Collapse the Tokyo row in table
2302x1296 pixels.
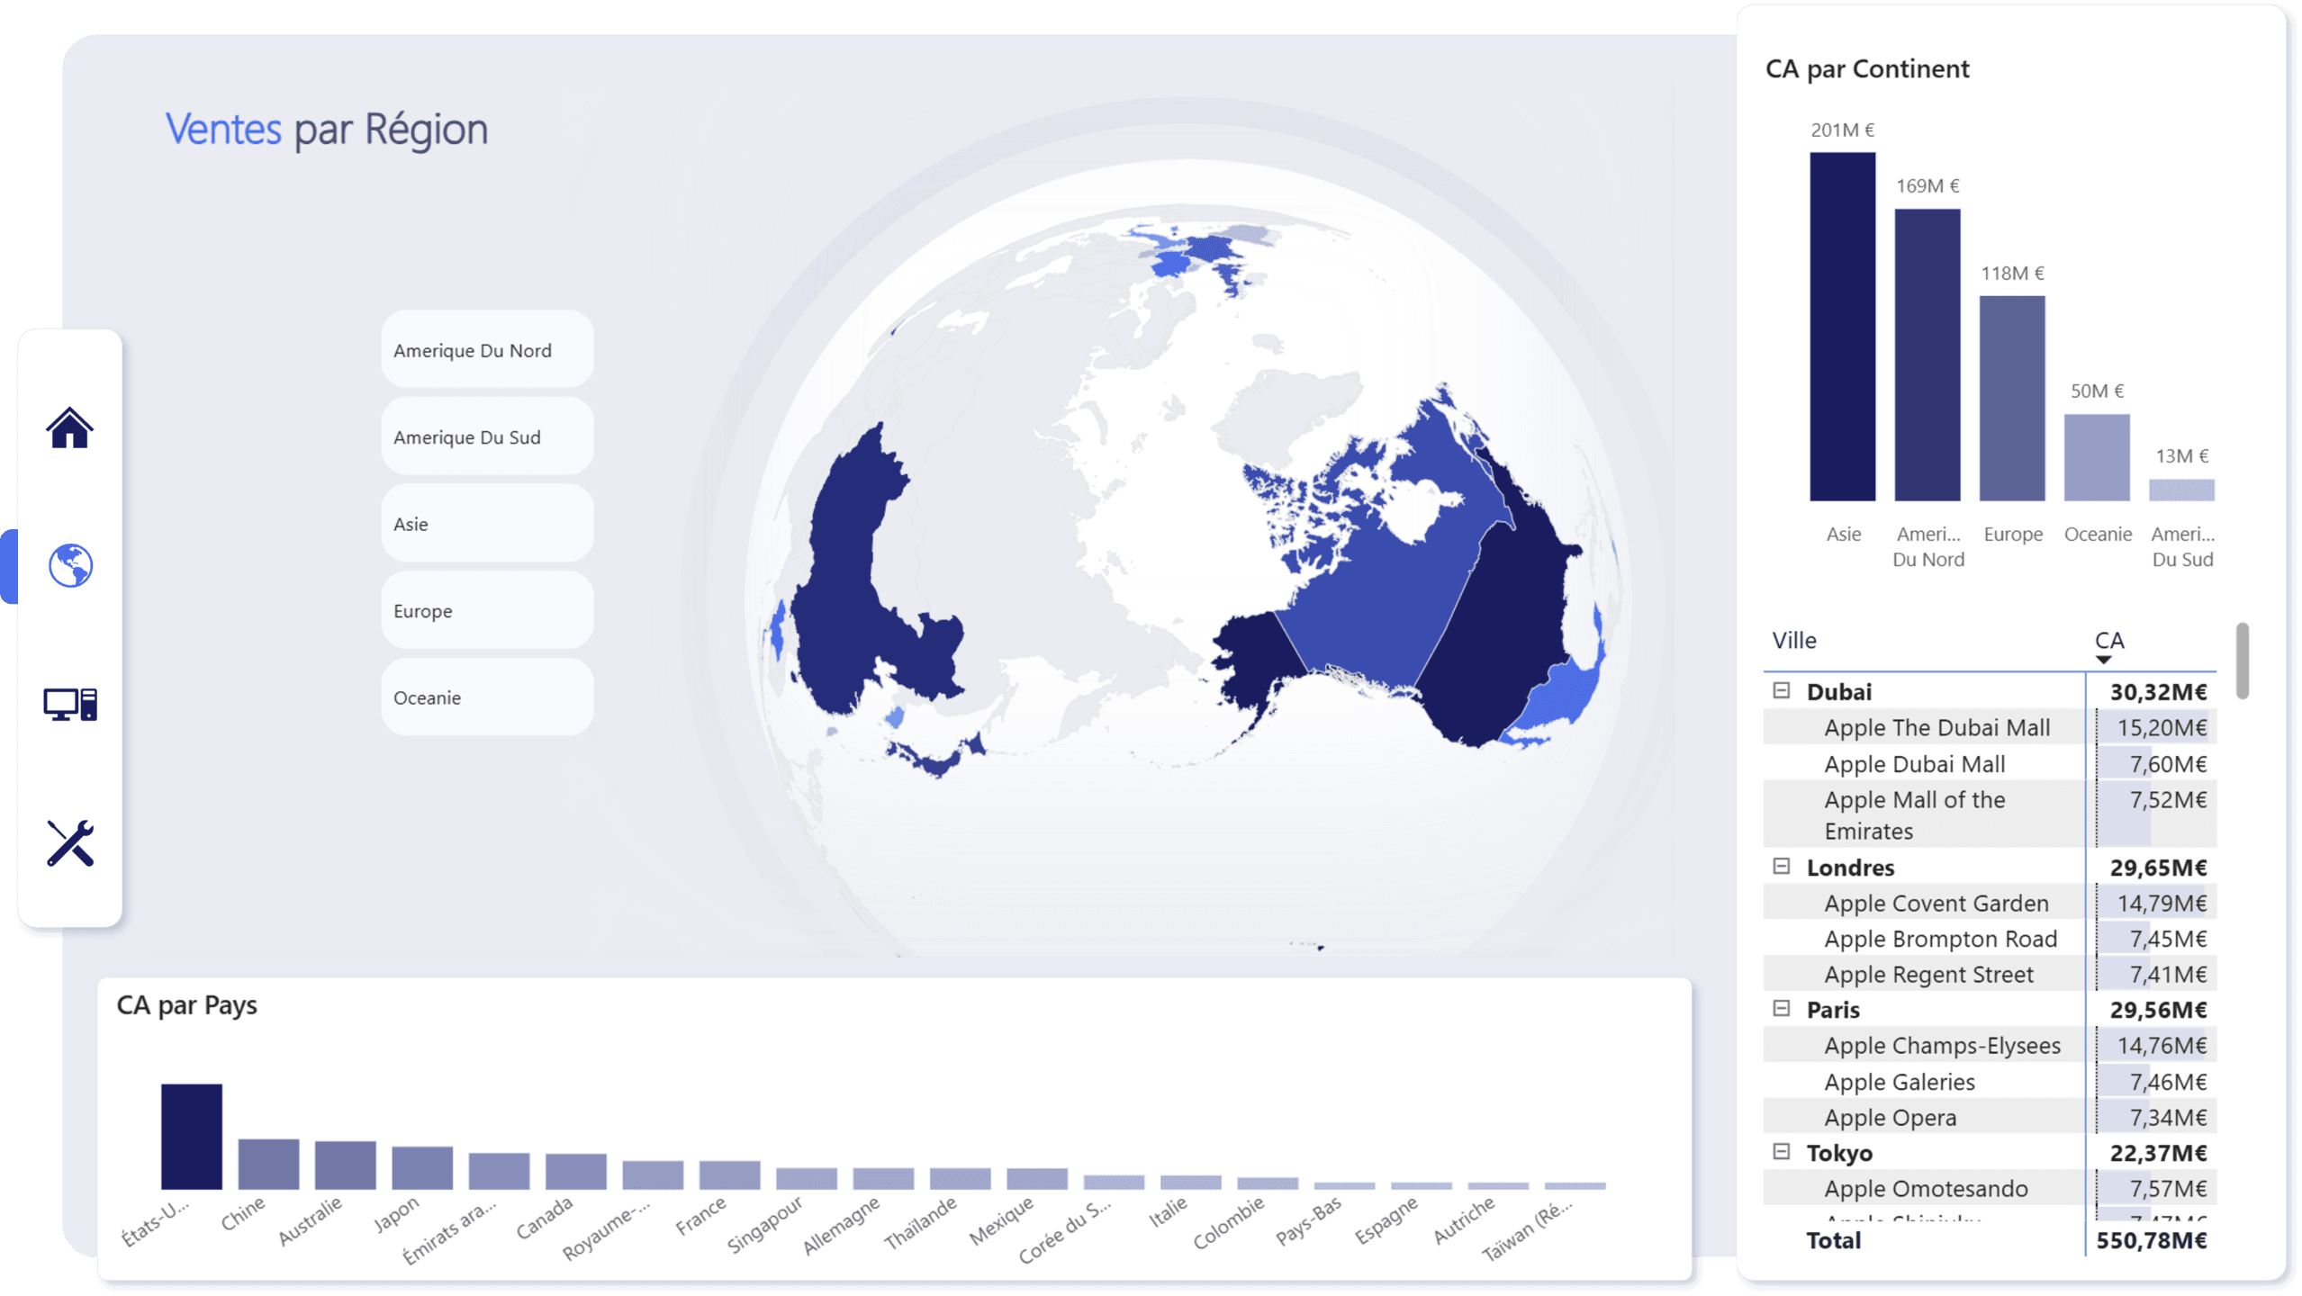pyautogui.click(x=1781, y=1152)
